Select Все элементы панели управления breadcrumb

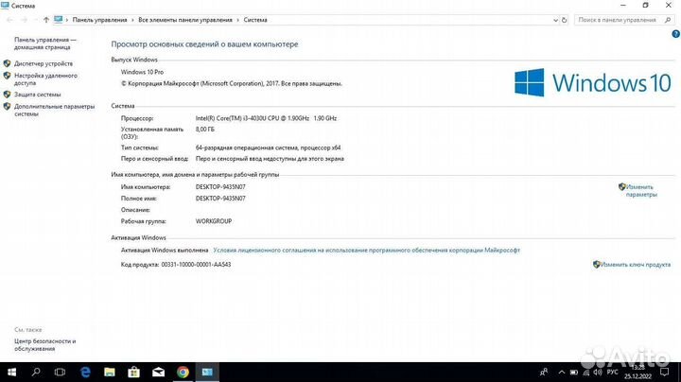185,20
